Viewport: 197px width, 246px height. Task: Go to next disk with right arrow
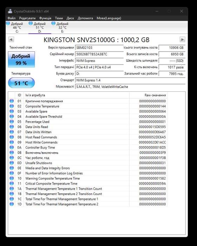point(182,39)
